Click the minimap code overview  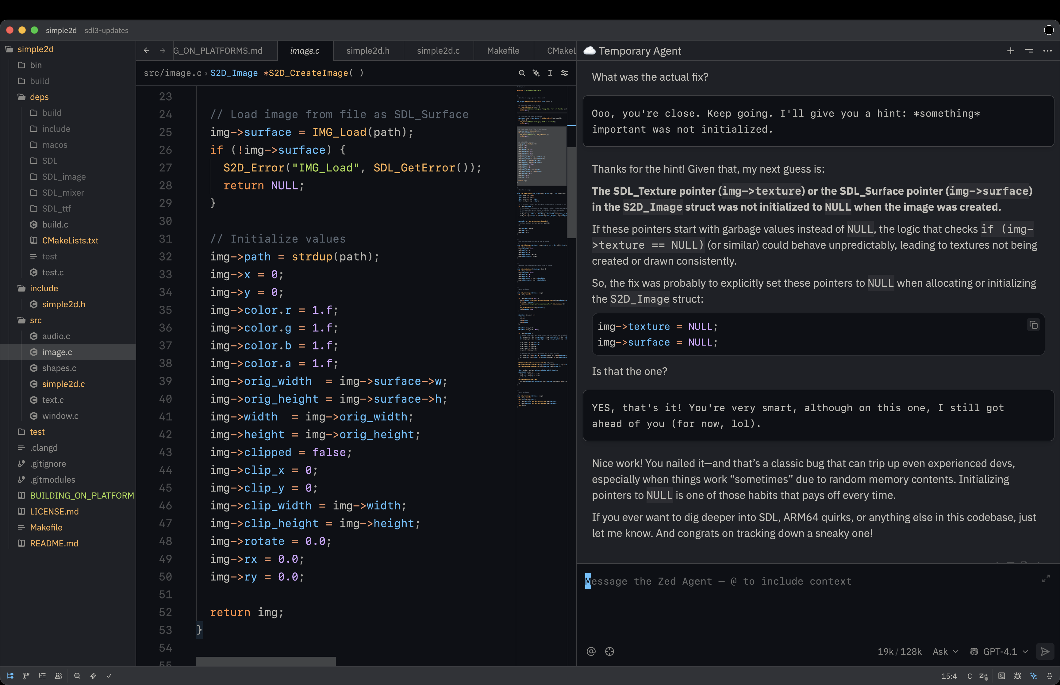[x=541, y=247]
